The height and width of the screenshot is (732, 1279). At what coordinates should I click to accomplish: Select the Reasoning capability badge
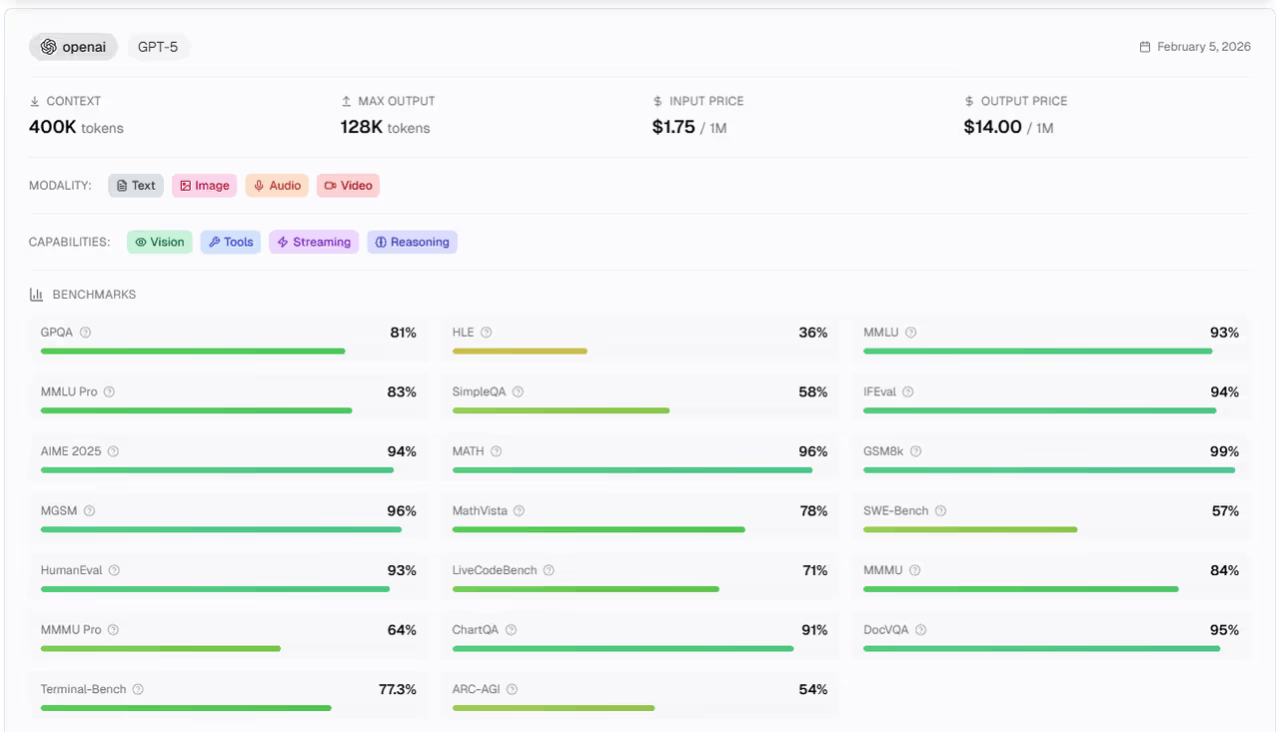tap(412, 243)
